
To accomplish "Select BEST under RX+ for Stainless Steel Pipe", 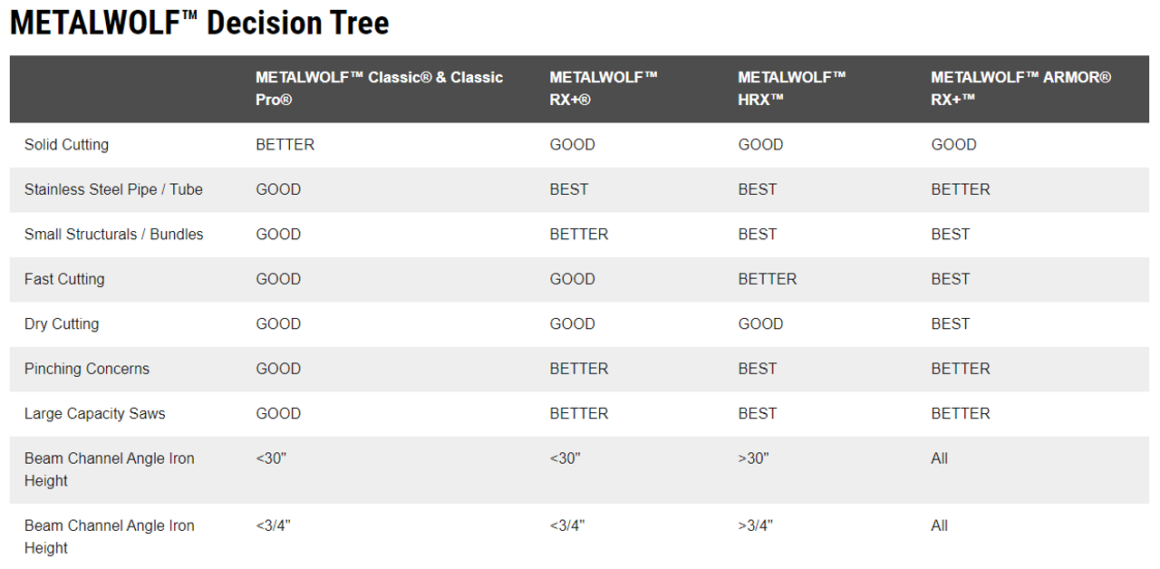I will point(568,189).
